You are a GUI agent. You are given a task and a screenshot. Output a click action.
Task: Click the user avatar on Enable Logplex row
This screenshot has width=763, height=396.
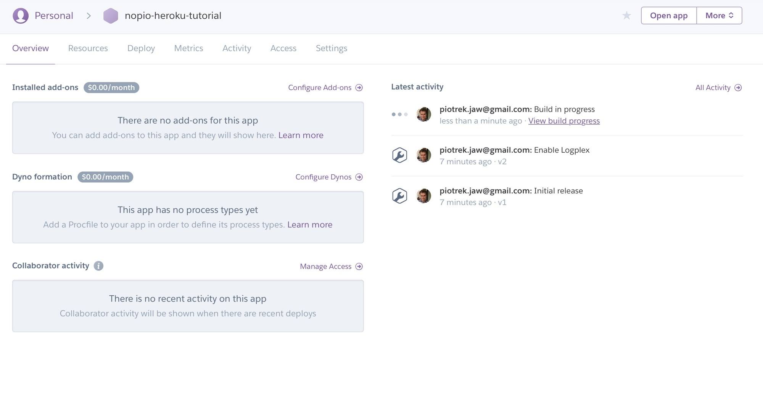pos(423,155)
